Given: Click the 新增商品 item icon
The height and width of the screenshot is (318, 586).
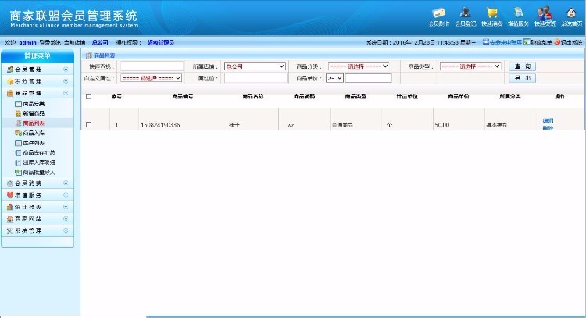Looking at the screenshot, I should pyautogui.click(x=18, y=113).
